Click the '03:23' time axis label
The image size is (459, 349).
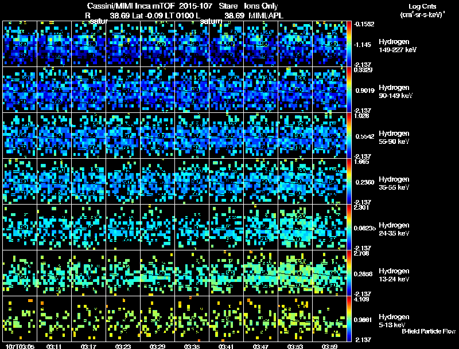[123, 347]
